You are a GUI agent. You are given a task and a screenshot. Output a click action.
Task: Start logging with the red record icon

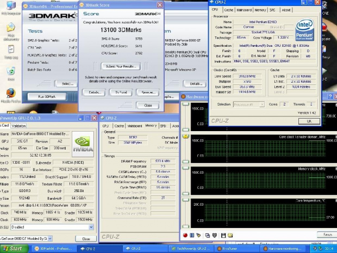pos(185,235)
